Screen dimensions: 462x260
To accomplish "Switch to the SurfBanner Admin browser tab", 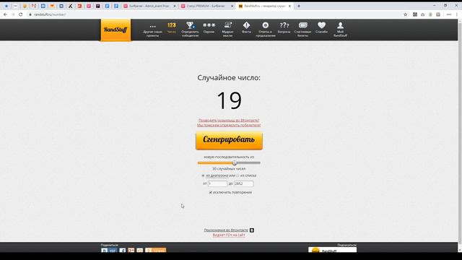I will pyautogui.click(x=149, y=6).
